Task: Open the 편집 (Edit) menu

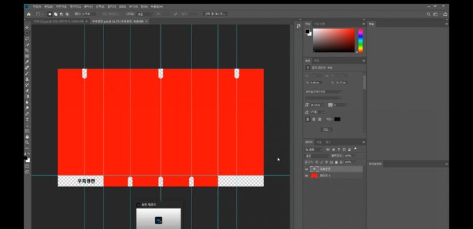Action: click(x=48, y=6)
